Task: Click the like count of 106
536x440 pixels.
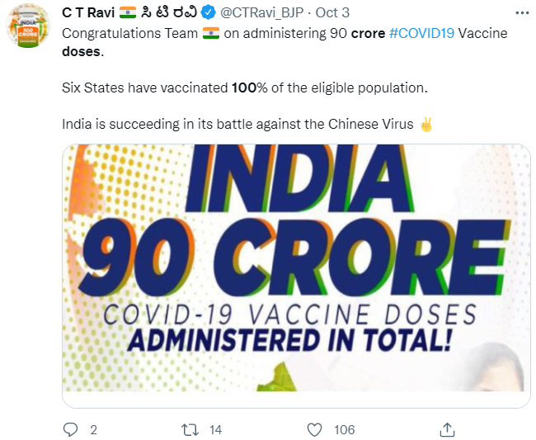Action: click(344, 429)
